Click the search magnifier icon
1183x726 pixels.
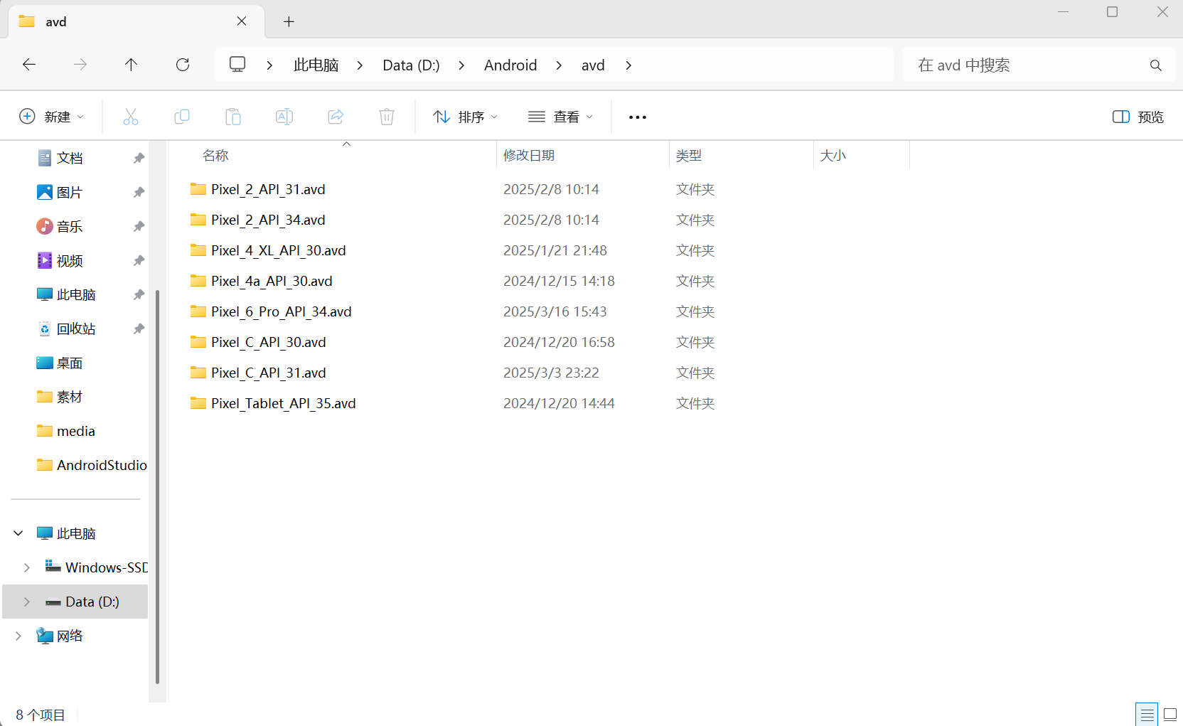point(1156,65)
